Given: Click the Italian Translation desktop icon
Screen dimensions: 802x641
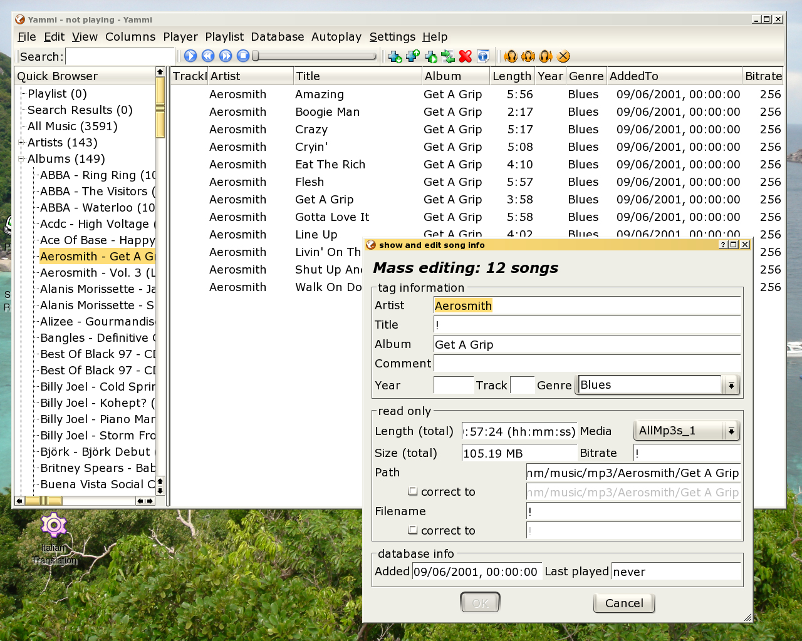Looking at the screenshot, I should [54, 538].
